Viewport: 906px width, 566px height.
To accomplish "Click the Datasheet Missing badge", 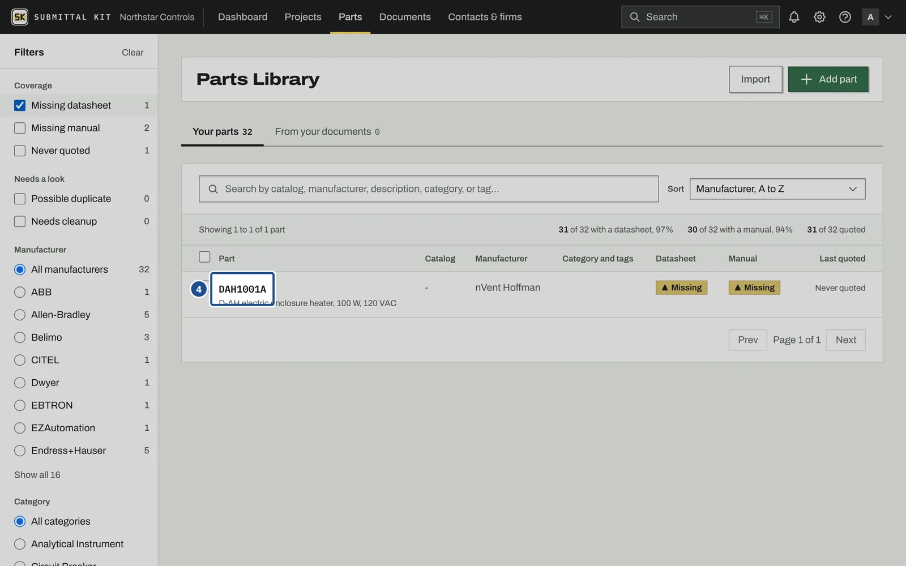I will [681, 288].
